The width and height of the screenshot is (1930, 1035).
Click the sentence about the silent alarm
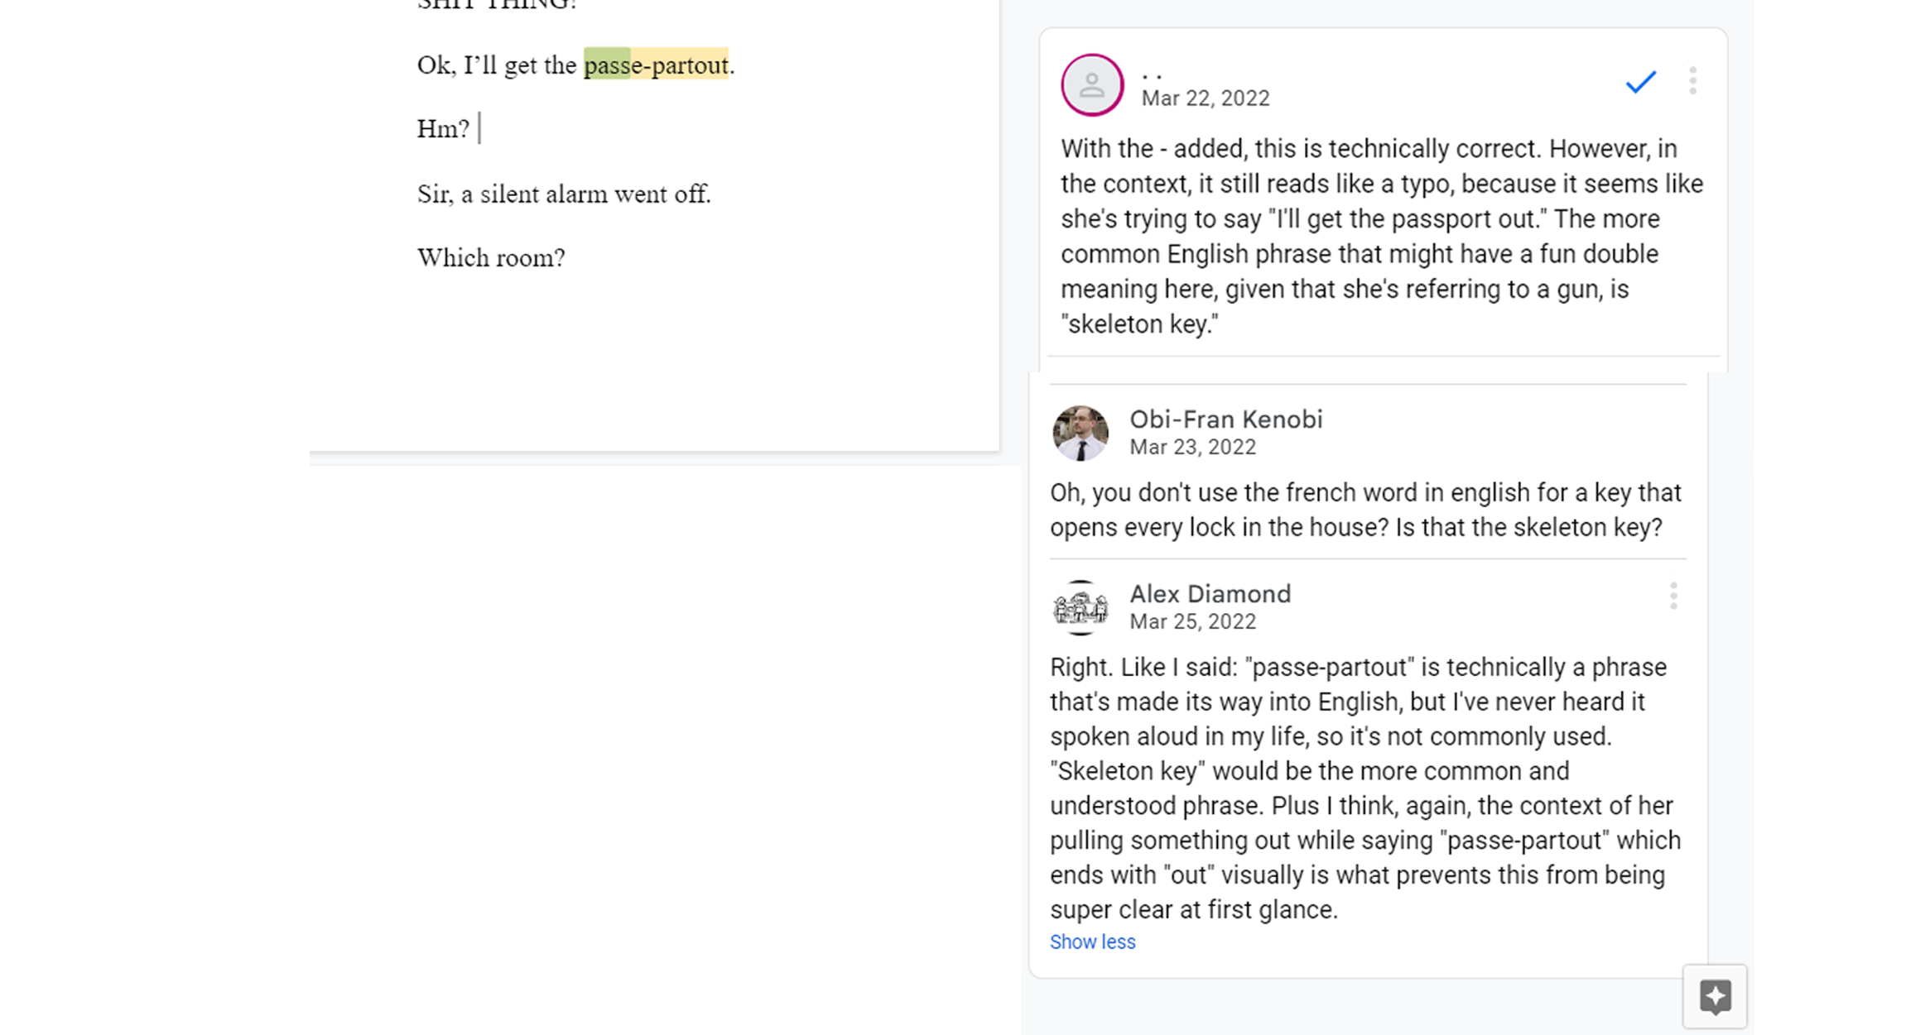point(564,194)
